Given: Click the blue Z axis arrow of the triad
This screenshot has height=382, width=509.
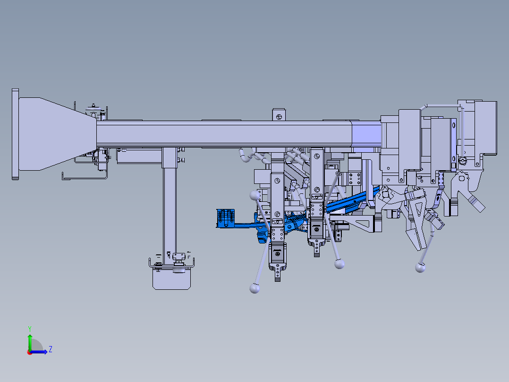Looking at the screenshot, I should pos(40,352).
